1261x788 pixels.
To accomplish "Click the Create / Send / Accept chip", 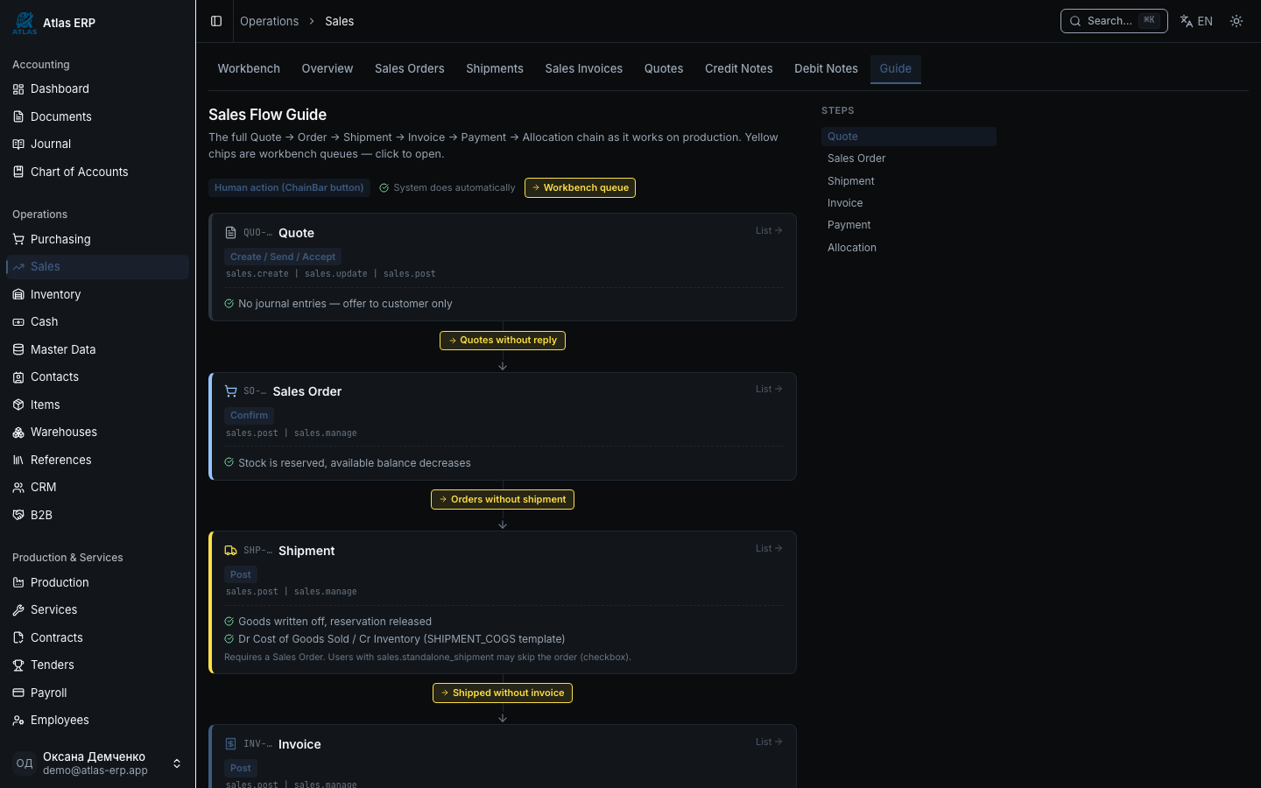I will click(x=283, y=257).
